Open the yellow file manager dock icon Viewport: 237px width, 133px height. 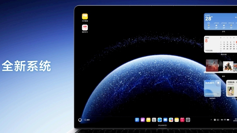tap(149, 120)
